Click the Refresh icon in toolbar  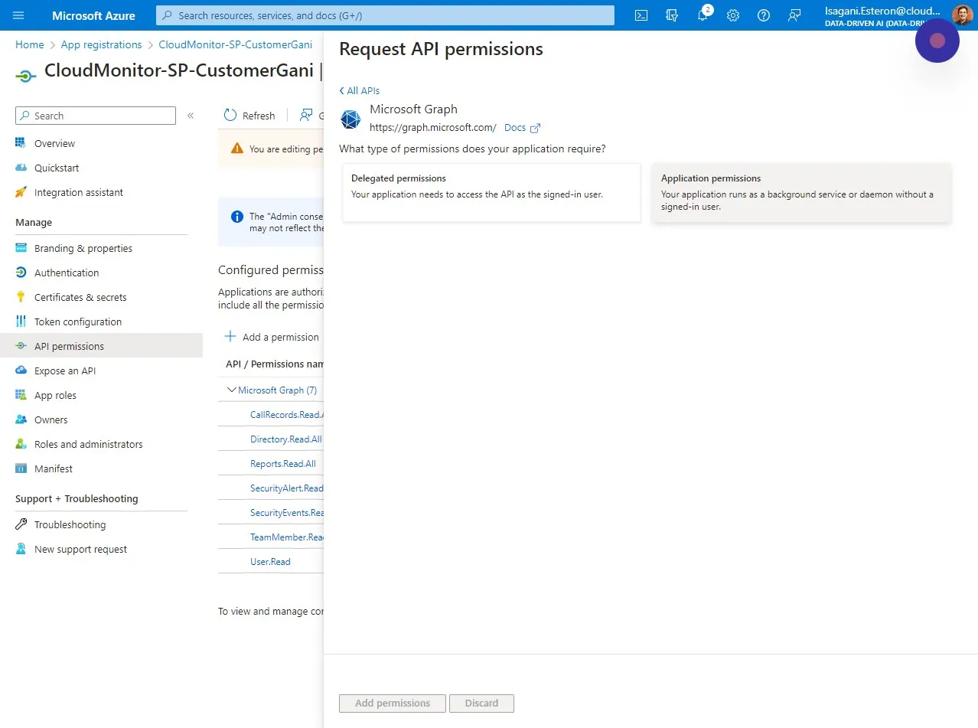pos(230,116)
